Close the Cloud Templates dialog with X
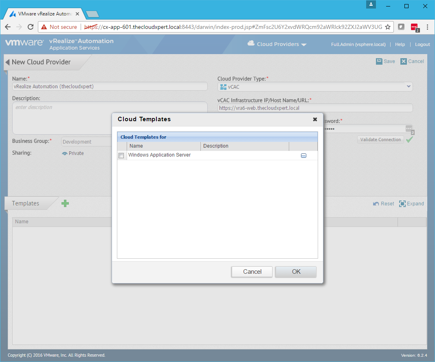This screenshot has height=362, width=435. click(315, 120)
